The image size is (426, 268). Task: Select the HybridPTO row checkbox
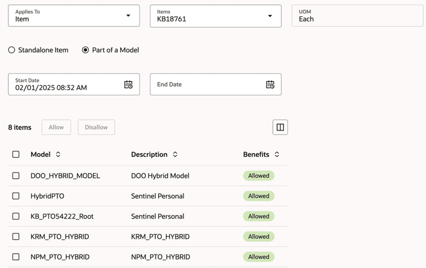tap(16, 196)
